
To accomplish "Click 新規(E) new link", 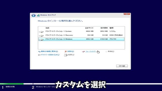I will pos(111,51).
